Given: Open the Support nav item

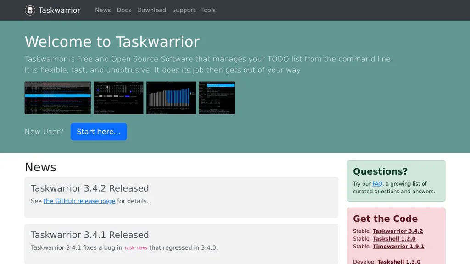Looking at the screenshot, I should tap(184, 10).
